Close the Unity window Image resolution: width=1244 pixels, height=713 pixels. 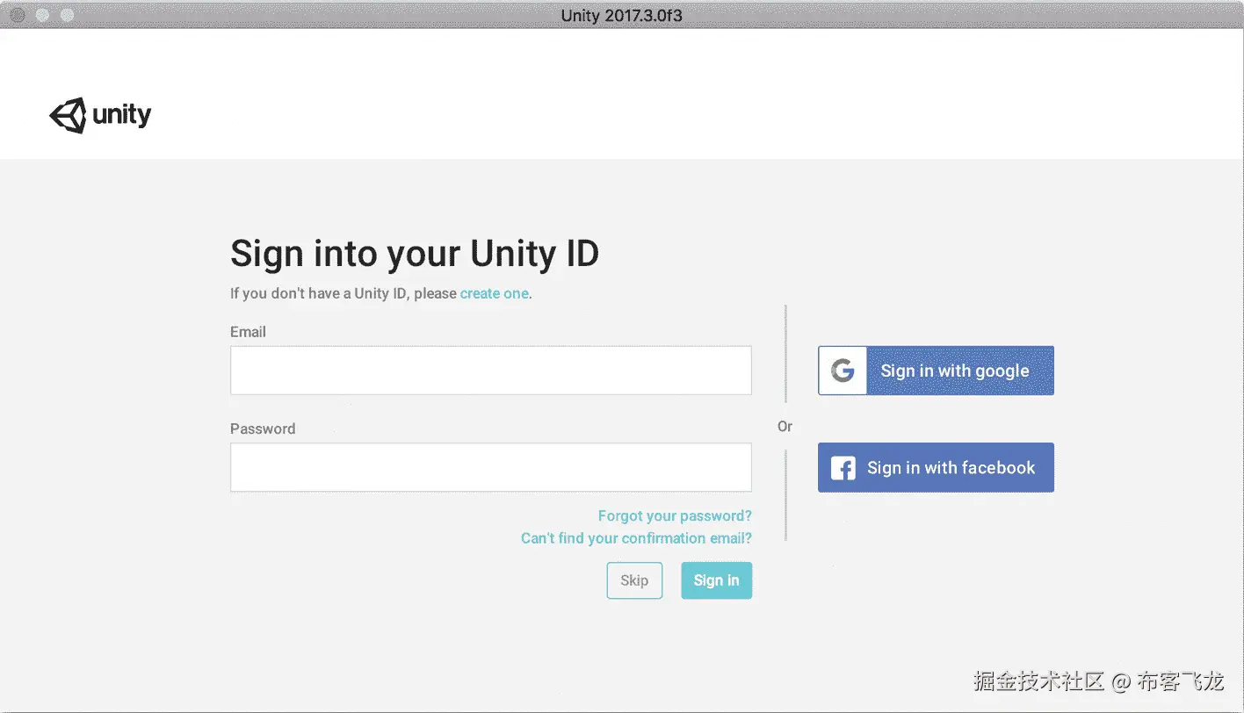(17, 15)
